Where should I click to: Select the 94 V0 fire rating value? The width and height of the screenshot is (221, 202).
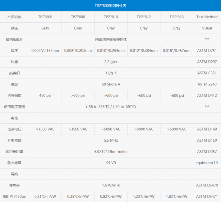(111, 163)
